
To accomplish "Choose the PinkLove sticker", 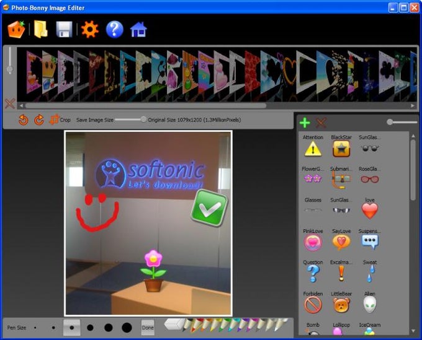I will (x=313, y=239).
